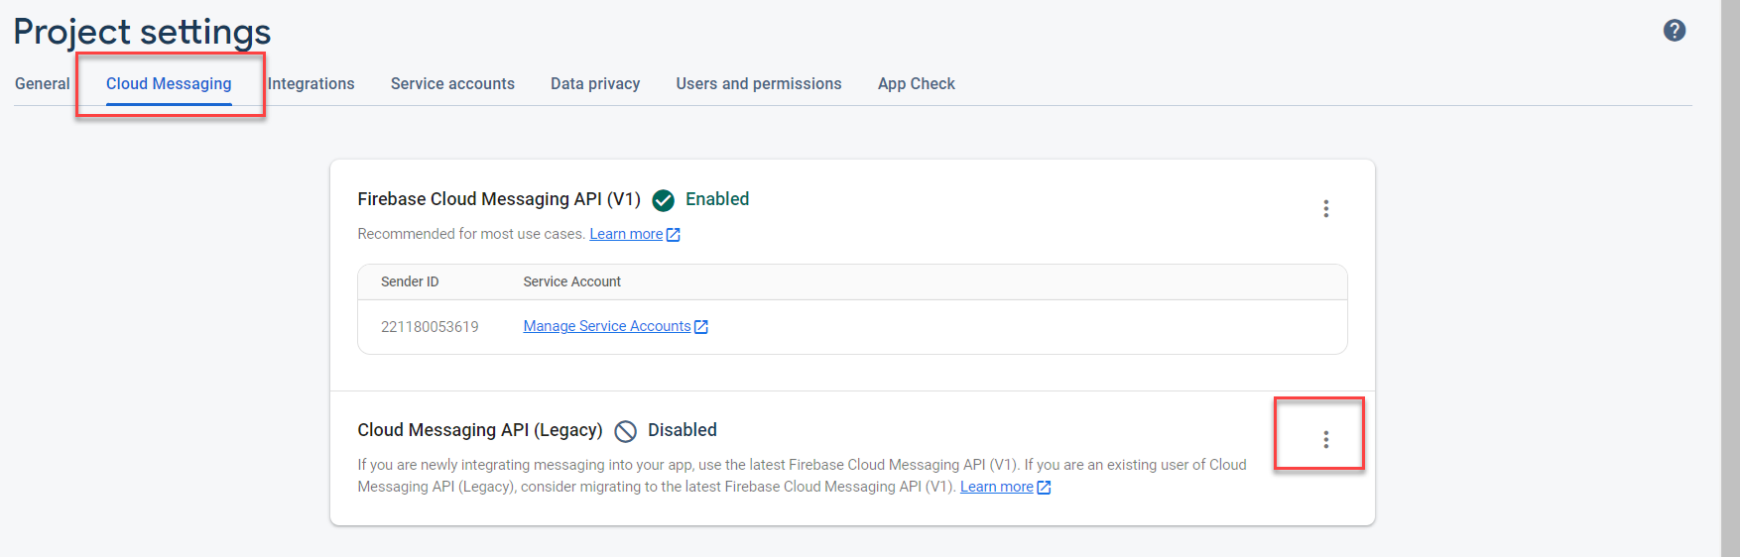The width and height of the screenshot is (1740, 557).
Task: Follow the Learn more link under V1 API
Action: tap(626, 234)
